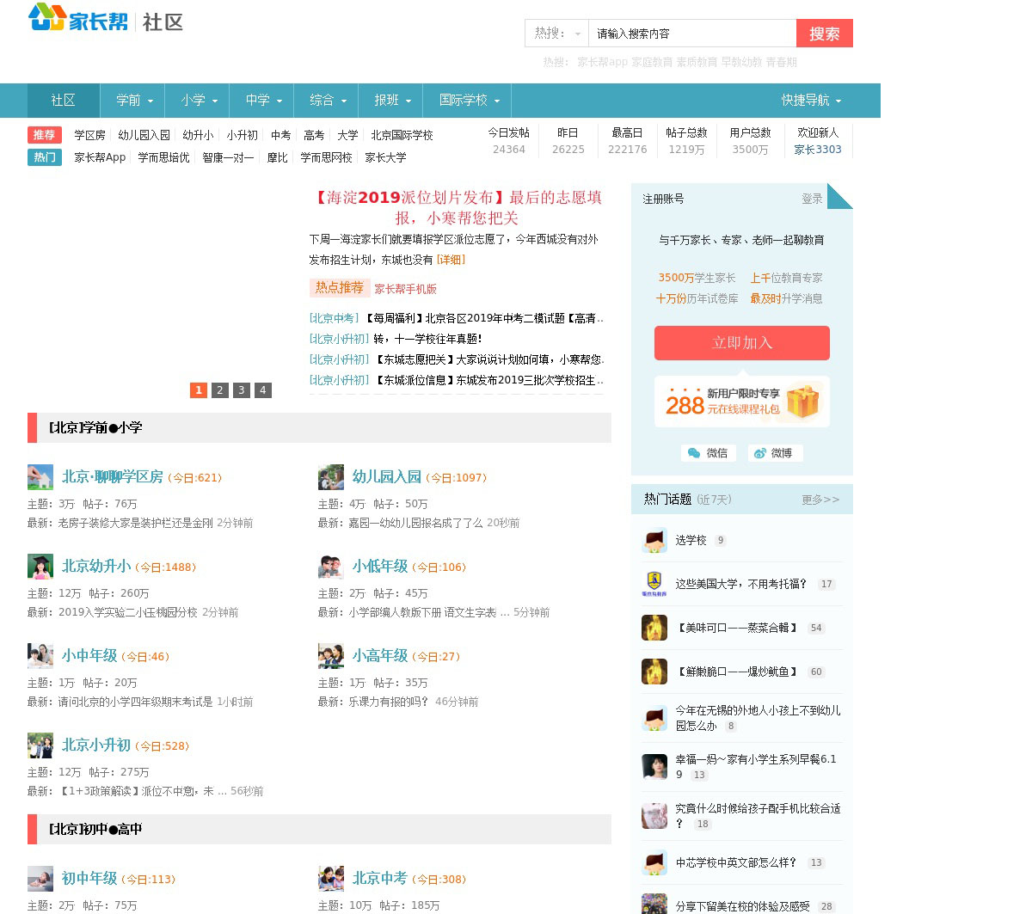Open the 小低年级 forum icon
Viewport: 1032px width, 914px height.
(331, 567)
